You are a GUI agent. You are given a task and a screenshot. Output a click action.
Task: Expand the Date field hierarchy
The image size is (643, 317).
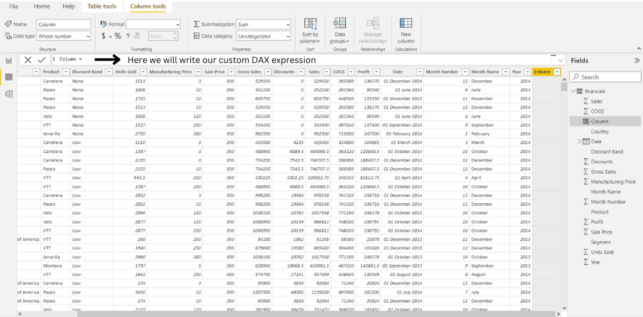click(579, 141)
